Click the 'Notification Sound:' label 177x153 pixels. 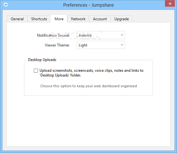tap(53, 35)
